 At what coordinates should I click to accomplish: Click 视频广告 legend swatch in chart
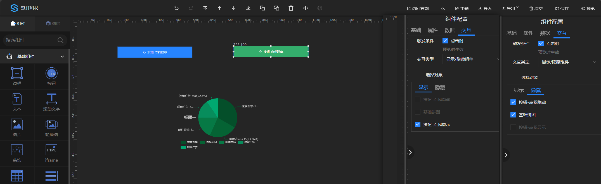(183, 148)
